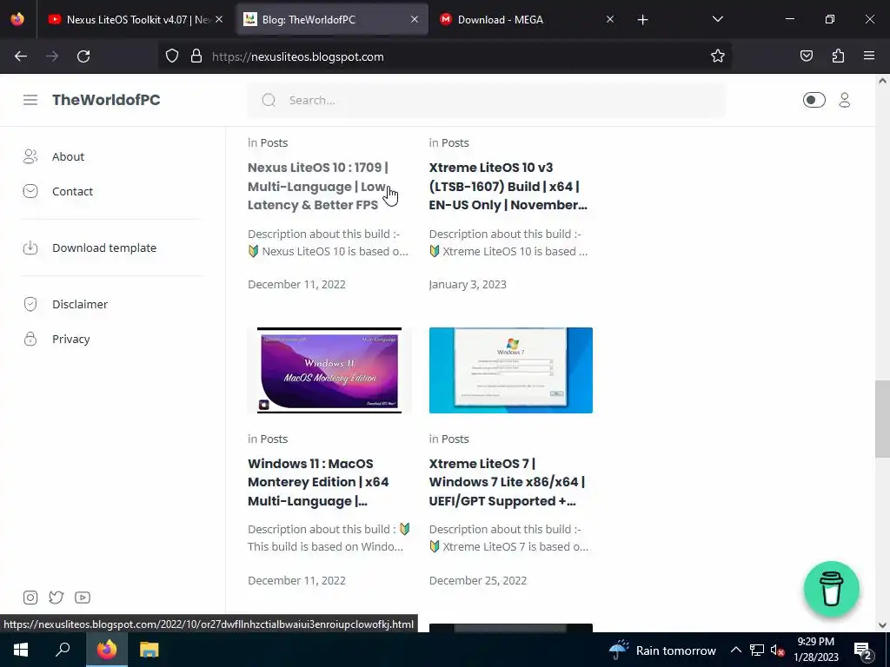Viewport: 890px width, 667px height.
Task: Open the Rain tomorrow weather widget
Action: (661, 650)
